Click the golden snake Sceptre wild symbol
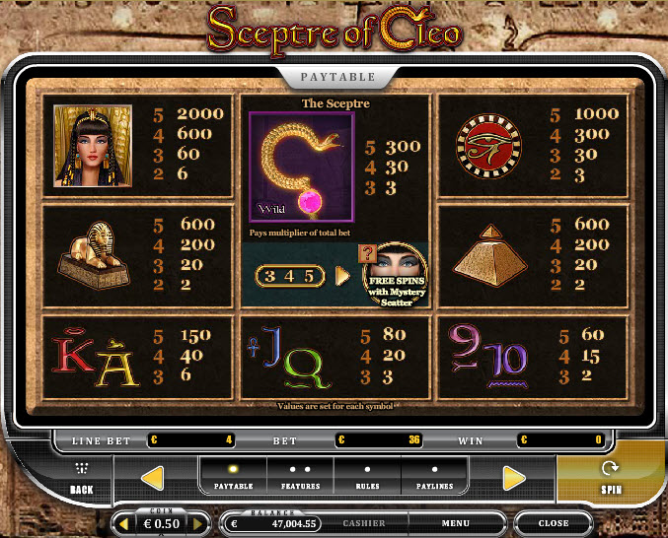668x538 pixels. click(x=302, y=167)
